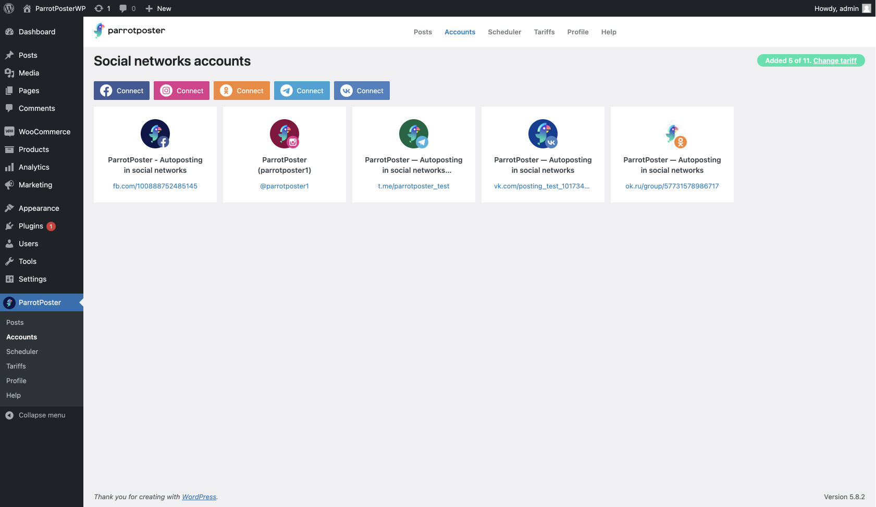876x507 pixels.
Task: Open the comments bubble icon in admin bar
Action: (123, 8)
